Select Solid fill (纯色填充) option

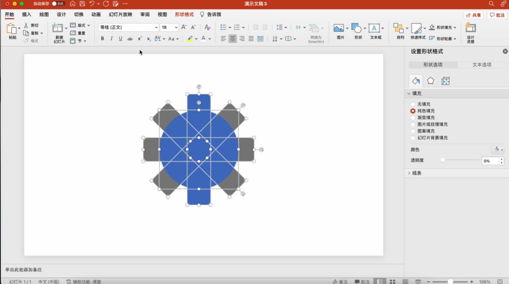pos(413,111)
